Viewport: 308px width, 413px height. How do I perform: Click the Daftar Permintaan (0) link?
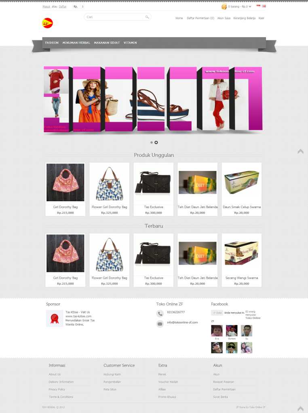(200, 18)
